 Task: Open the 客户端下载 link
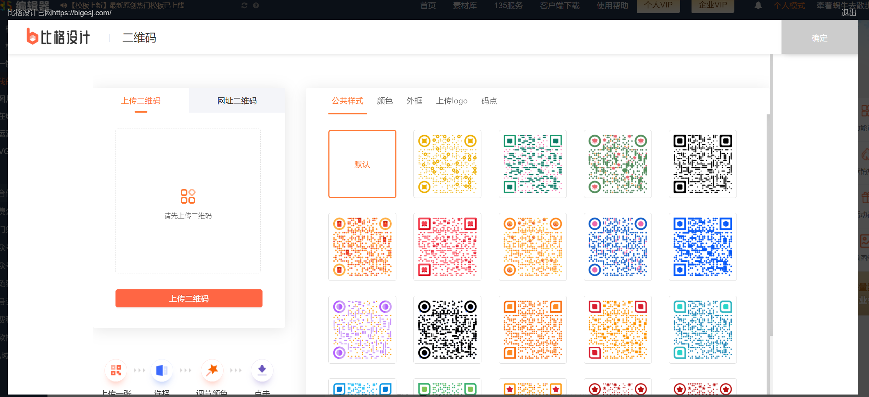tap(560, 6)
